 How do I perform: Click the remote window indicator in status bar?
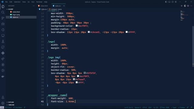pos(2,107)
